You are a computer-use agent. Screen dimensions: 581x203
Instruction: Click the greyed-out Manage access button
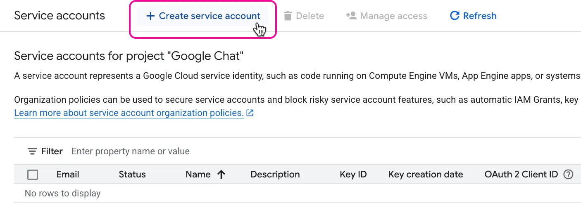386,16
